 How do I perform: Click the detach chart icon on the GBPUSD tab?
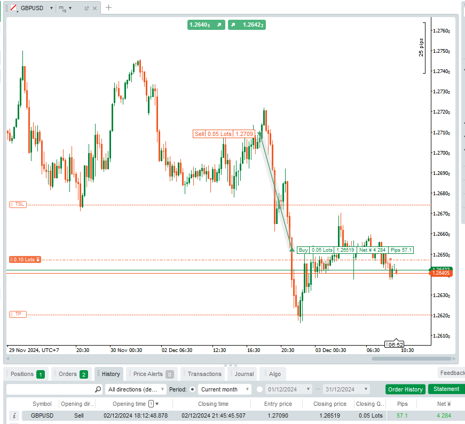click(x=86, y=8)
